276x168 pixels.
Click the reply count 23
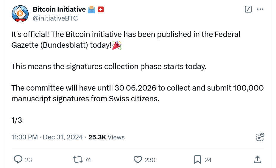[28, 160]
